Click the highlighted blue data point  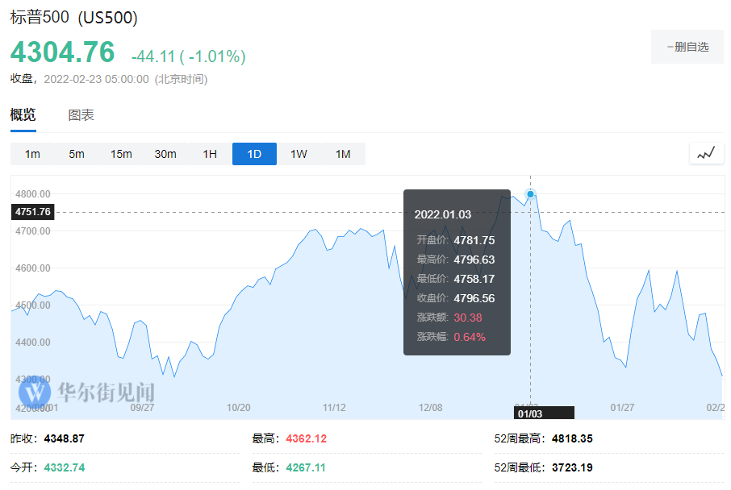point(530,193)
